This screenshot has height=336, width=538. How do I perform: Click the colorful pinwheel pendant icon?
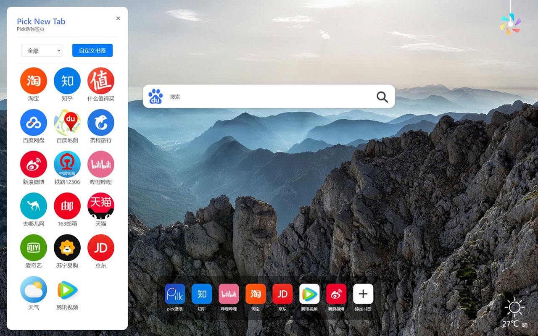510,24
